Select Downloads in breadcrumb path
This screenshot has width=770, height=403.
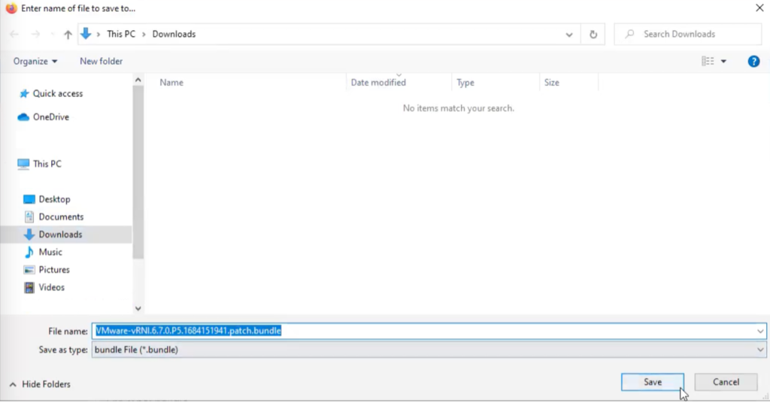click(174, 35)
